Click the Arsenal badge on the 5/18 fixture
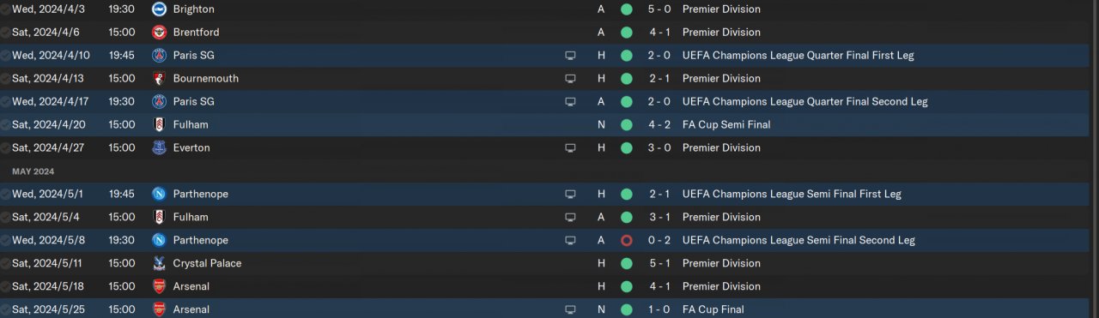 tap(159, 286)
